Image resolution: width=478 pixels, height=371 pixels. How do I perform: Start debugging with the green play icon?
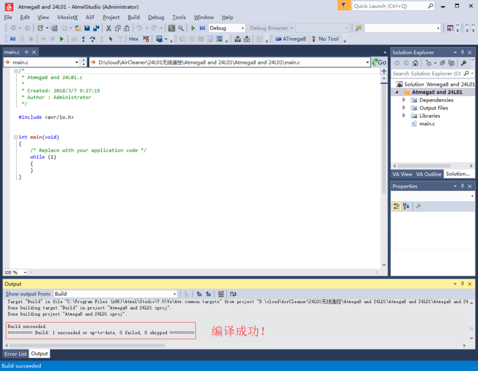[x=193, y=28]
